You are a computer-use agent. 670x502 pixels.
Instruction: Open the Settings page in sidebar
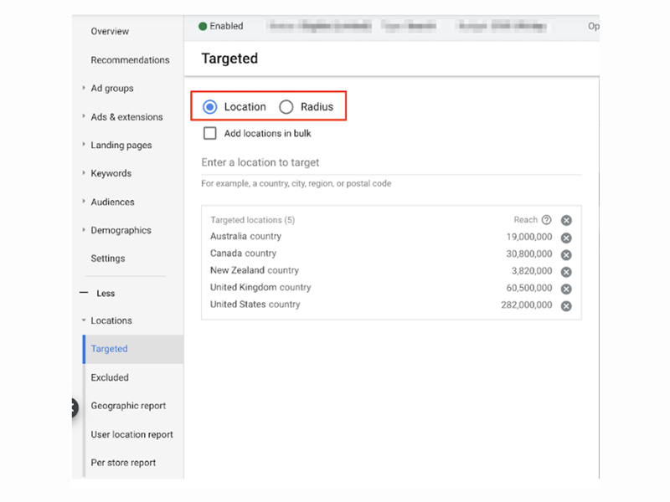[107, 259]
